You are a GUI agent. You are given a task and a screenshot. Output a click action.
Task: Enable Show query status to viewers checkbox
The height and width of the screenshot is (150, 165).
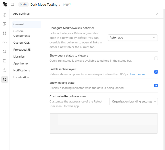156,58
